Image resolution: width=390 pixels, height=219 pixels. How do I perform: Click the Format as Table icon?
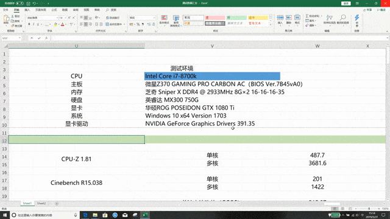[176, 18]
